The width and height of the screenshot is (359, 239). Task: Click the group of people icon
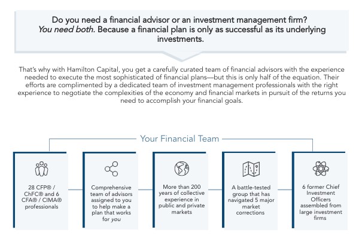pos(41,168)
